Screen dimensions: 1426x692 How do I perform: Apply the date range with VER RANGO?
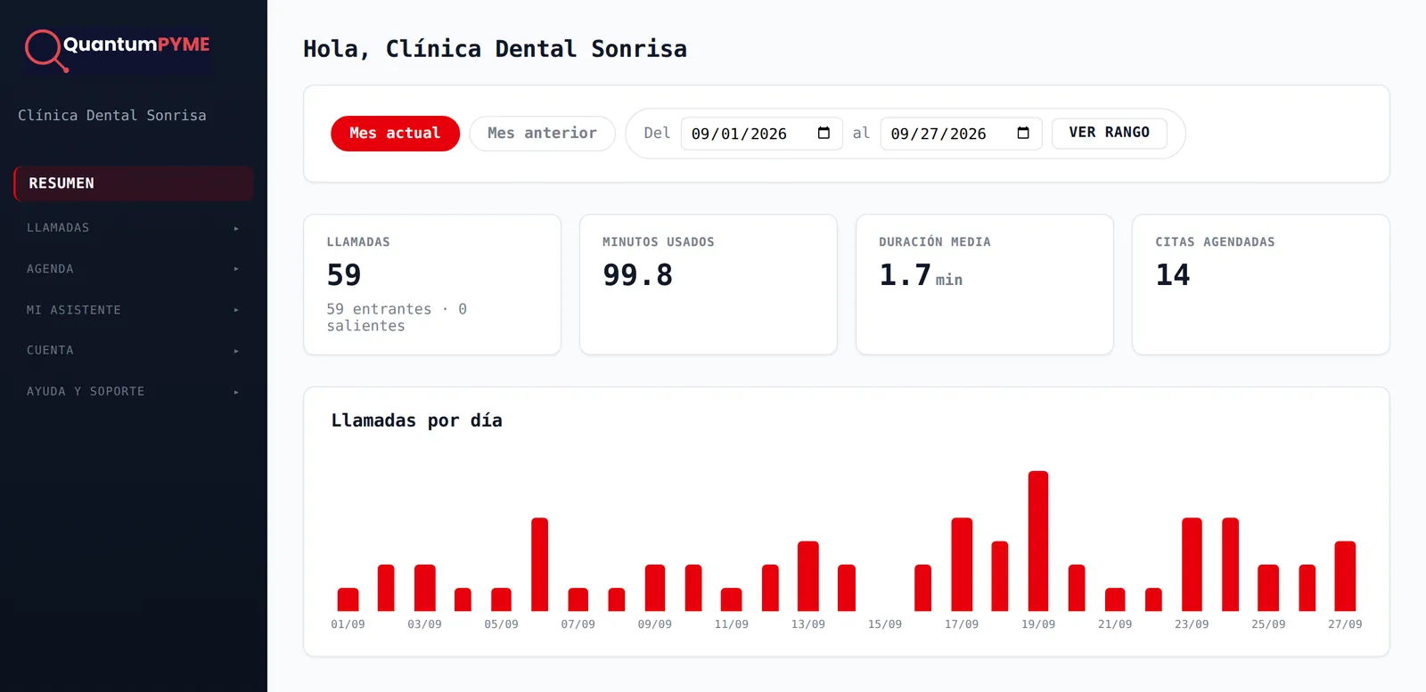pyautogui.click(x=1110, y=133)
